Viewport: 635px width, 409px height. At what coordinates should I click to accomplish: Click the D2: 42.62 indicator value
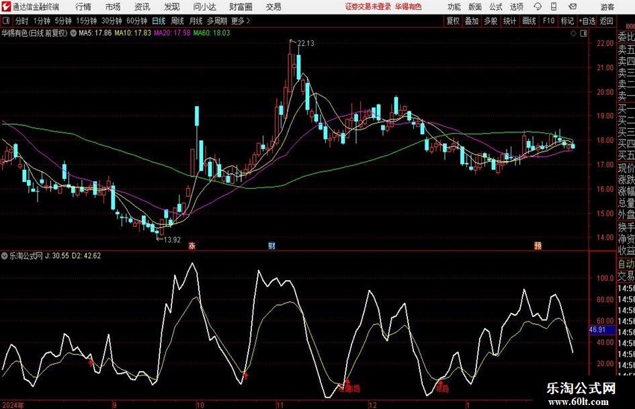pyautogui.click(x=86, y=256)
